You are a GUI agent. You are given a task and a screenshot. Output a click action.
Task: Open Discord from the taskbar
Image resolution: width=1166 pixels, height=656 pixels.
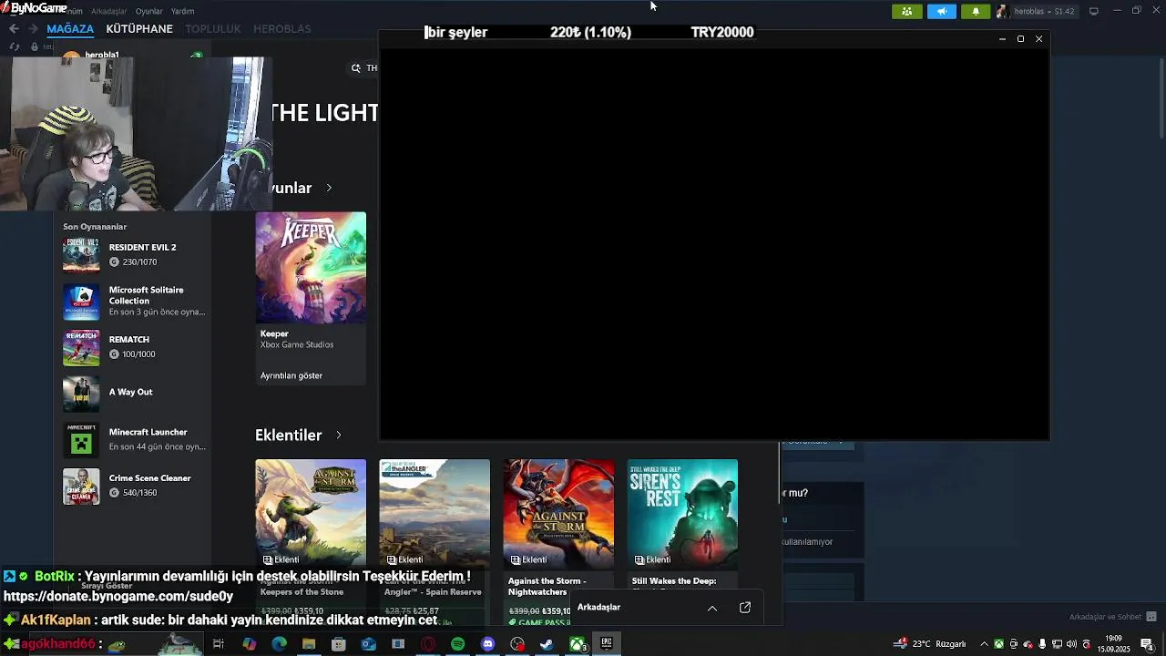pos(487,644)
